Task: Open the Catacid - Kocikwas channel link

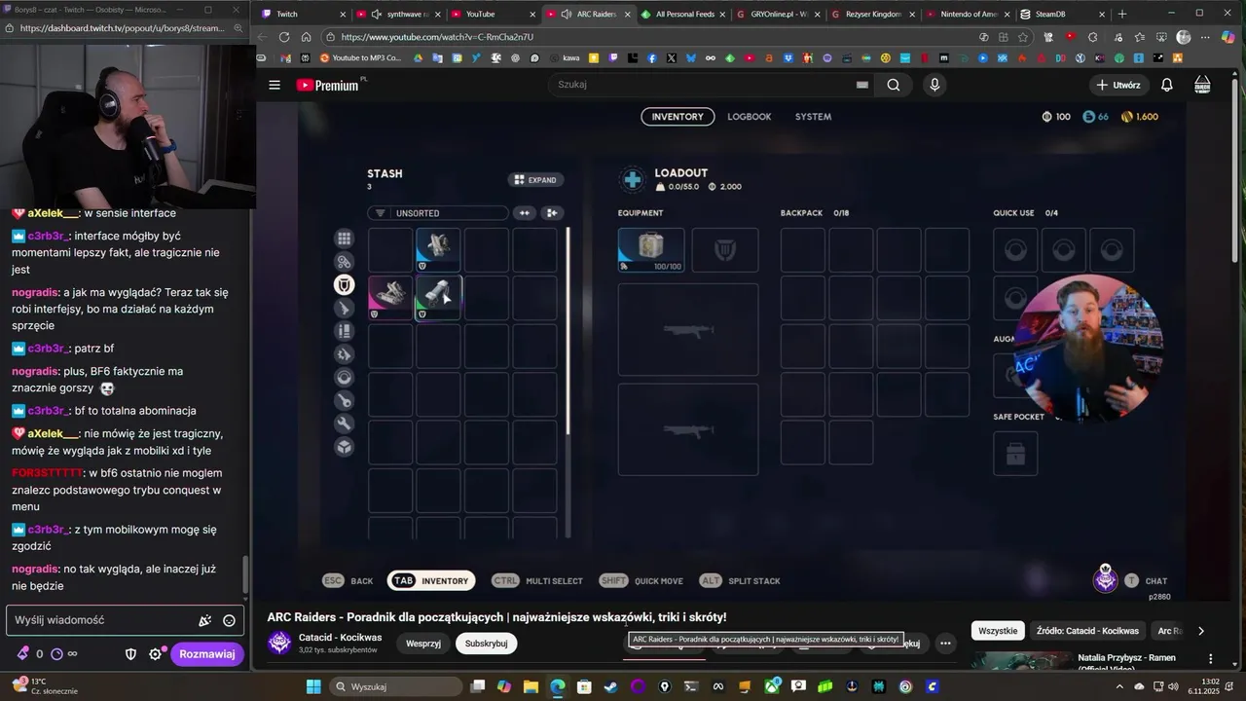Action: pyautogui.click(x=340, y=638)
